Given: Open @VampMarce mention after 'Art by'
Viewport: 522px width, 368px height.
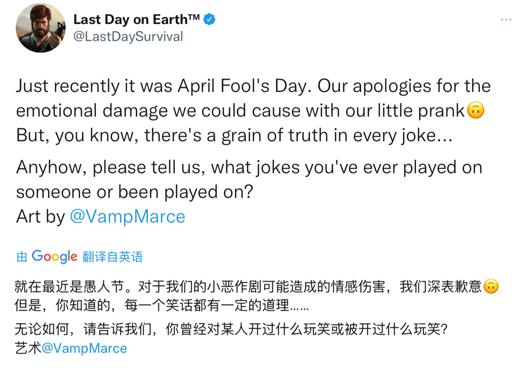Looking at the screenshot, I should pos(127,216).
